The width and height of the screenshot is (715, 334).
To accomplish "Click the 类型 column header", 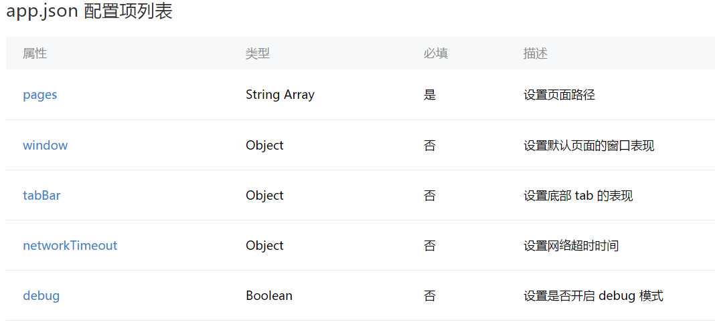I will pos(258,53).
